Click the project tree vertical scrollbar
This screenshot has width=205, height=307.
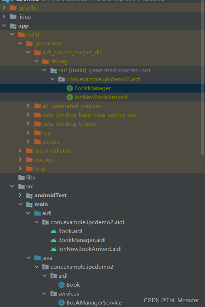[x=202, y=78]
